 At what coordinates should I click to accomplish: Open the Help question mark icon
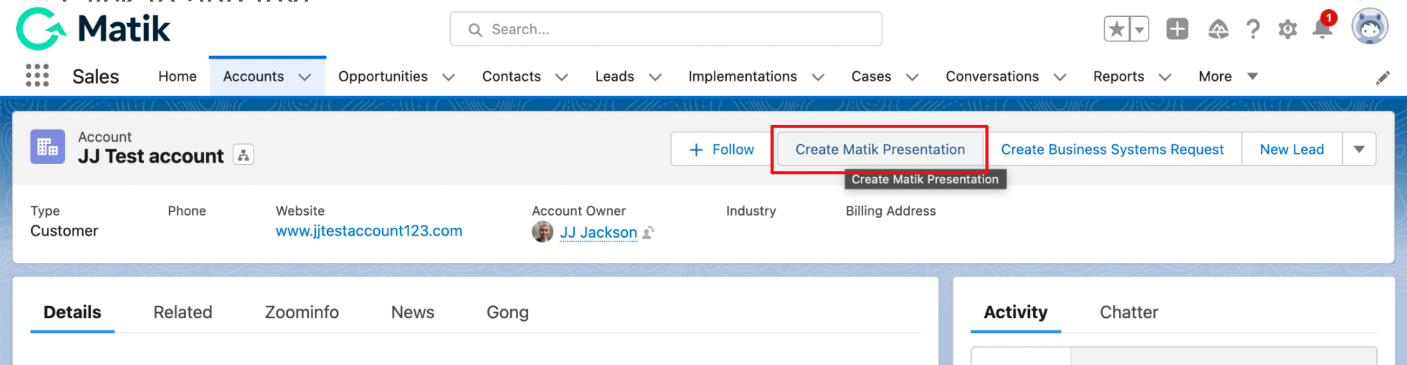[x=1253, y=29]
